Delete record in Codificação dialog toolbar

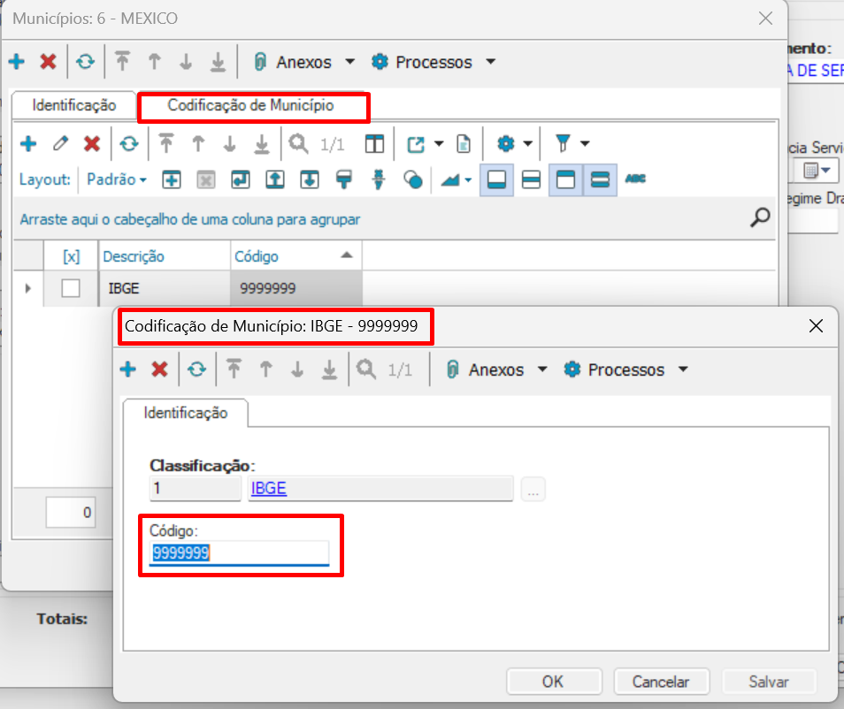159,369
